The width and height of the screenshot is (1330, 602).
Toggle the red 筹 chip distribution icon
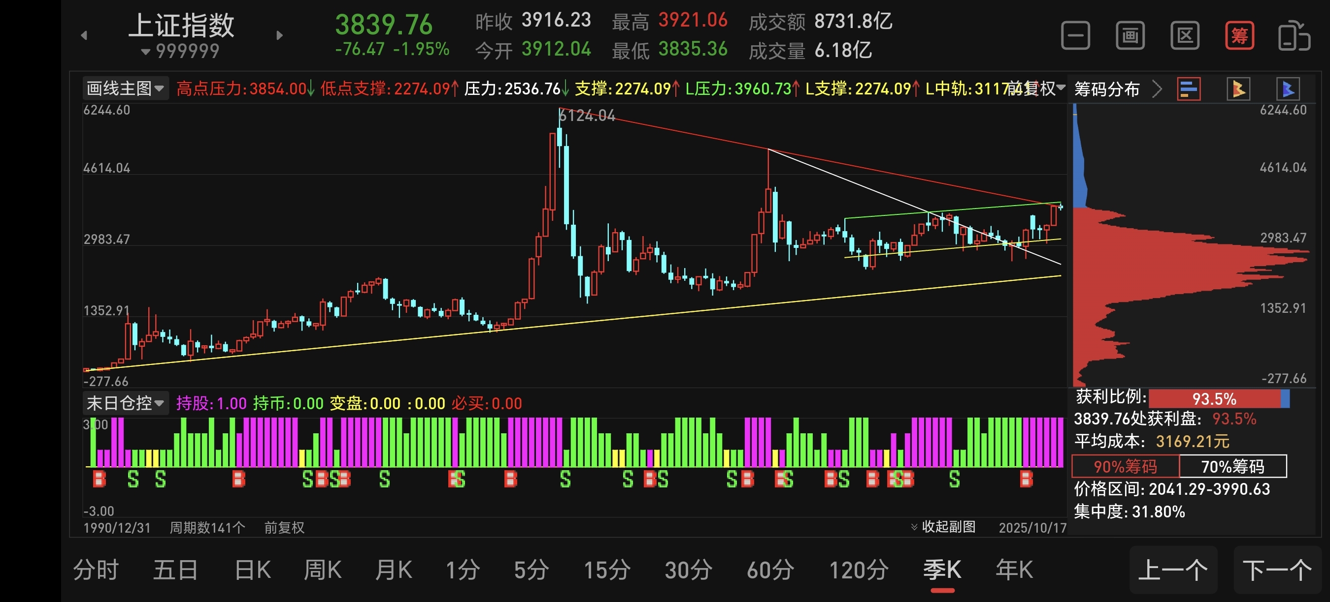1239,35
